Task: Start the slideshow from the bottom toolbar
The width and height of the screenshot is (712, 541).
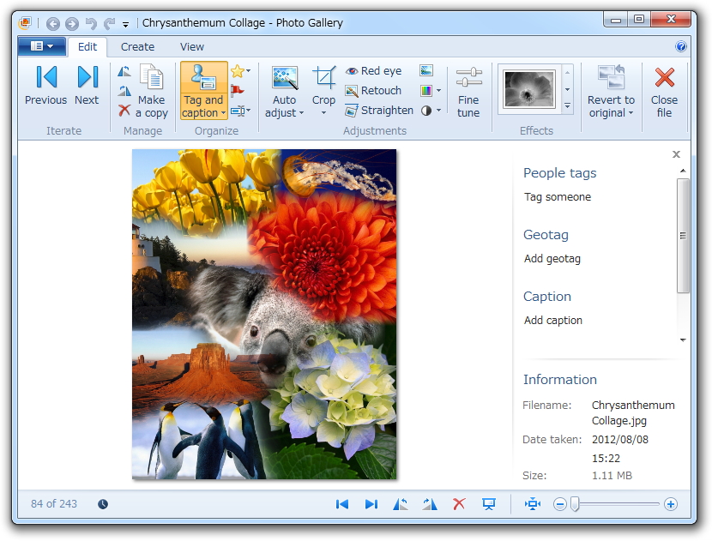Action: (489, 504)
